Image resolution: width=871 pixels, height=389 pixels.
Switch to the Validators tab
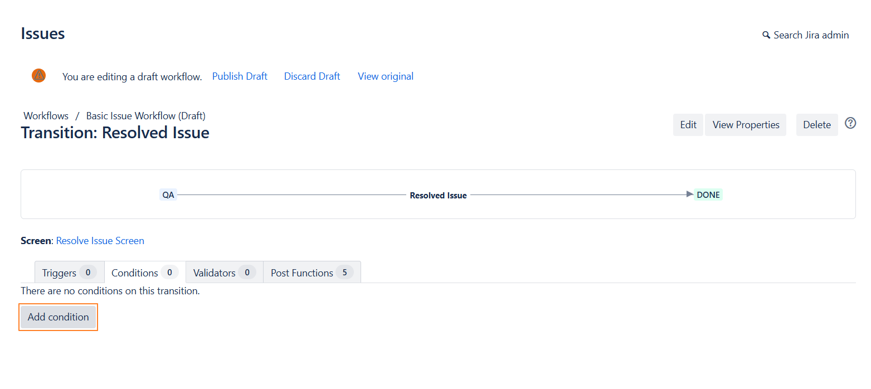[224, 273]
